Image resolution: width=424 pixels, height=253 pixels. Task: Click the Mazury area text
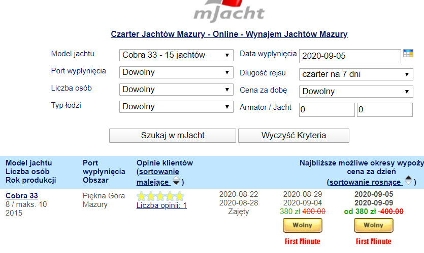(95, 204)
